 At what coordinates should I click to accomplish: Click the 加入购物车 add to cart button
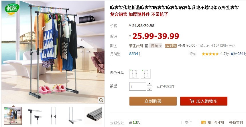click(x=204, y=101)
